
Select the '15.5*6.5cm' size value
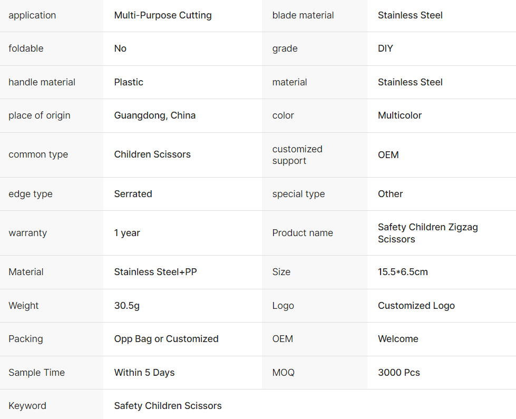[x=403, y=272]
